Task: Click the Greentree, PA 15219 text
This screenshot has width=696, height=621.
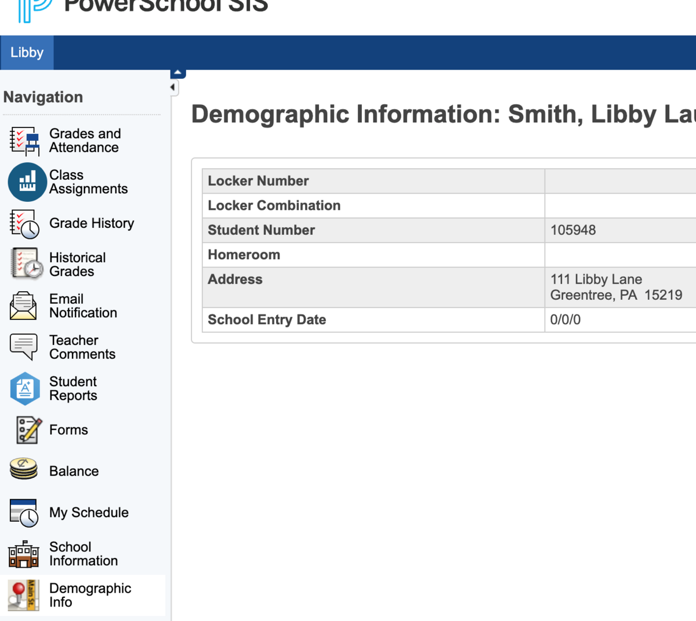Action: click(x=616, y=295)
